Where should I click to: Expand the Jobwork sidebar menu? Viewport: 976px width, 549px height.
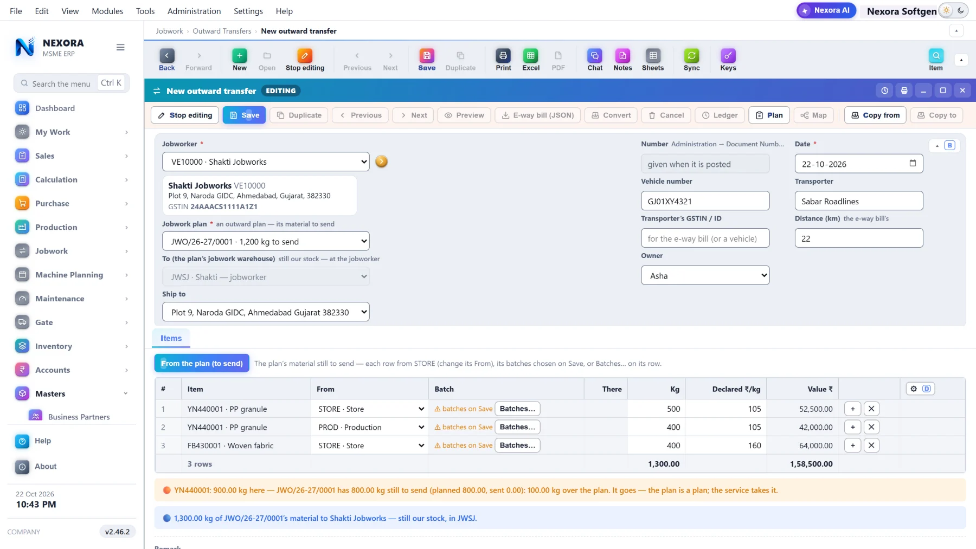tap(72, 251)
